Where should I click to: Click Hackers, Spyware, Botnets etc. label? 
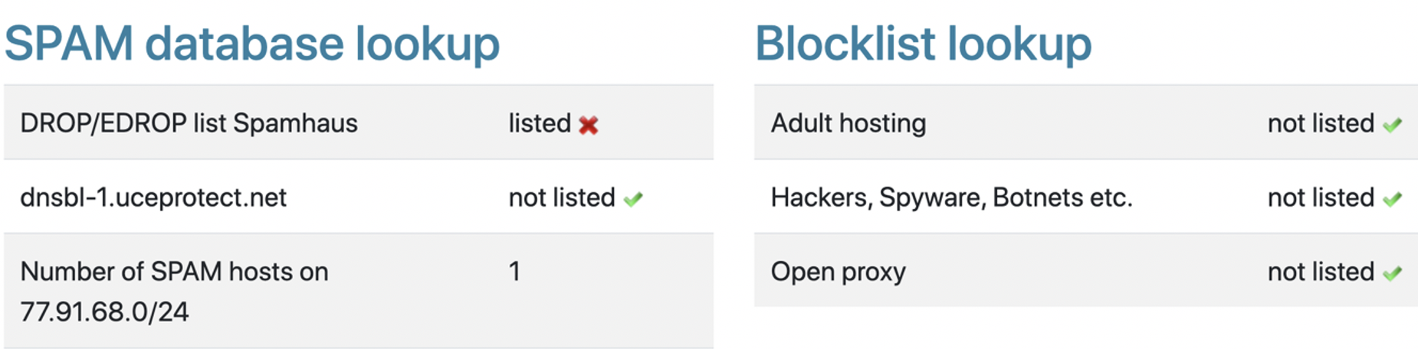(x=951, y=197)
